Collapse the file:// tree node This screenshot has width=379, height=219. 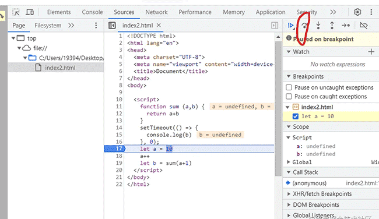point(19,48)
